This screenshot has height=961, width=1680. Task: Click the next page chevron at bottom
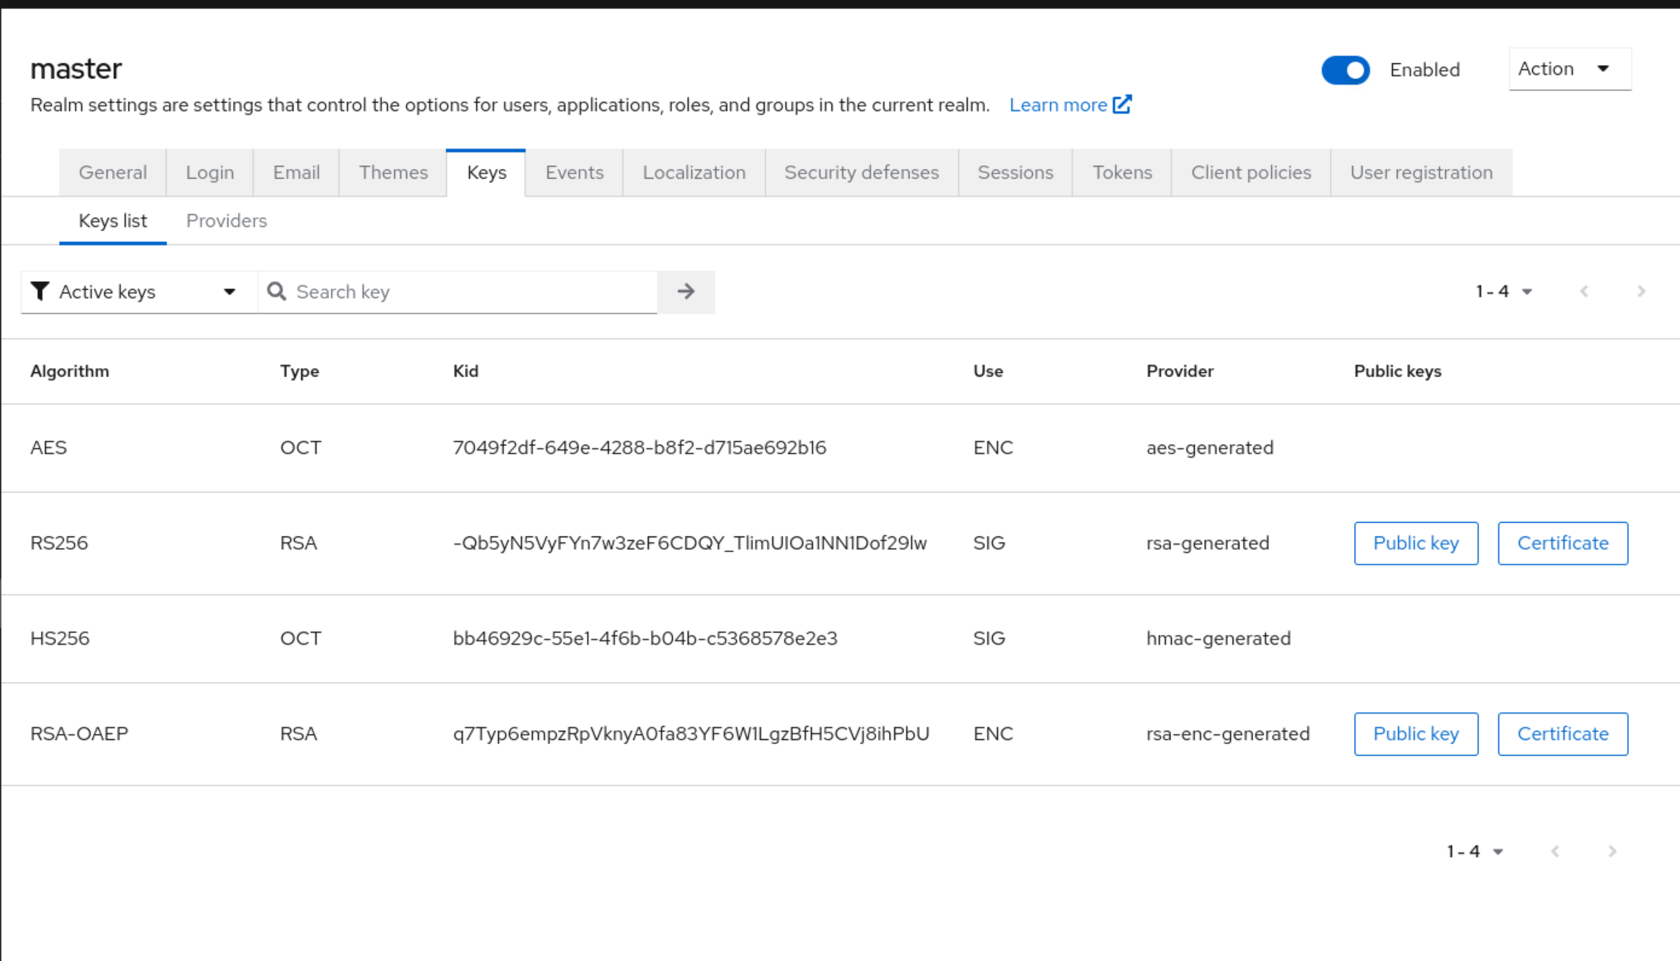(1611, 851)
